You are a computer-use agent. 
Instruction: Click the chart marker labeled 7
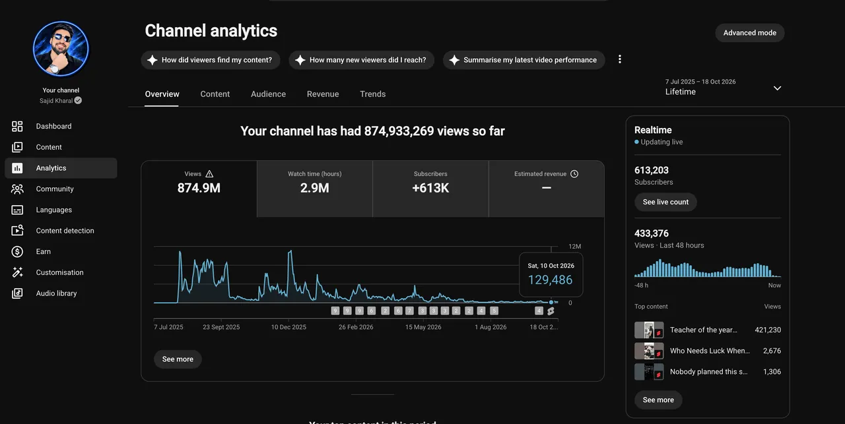(x=409, y=311)
